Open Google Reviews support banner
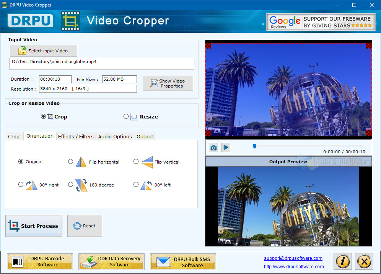Viewport: 381px width, 274px height. click(321, 22)
